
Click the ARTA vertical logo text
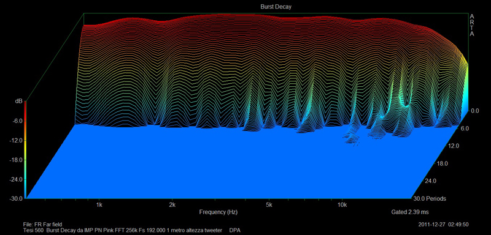pyautogui.click(x=471, y=25)
